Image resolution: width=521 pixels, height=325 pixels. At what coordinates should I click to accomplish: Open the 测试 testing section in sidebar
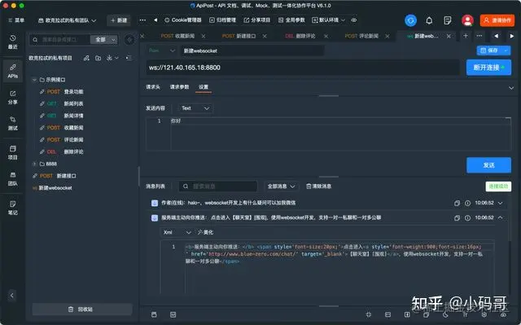coord(13,123)
